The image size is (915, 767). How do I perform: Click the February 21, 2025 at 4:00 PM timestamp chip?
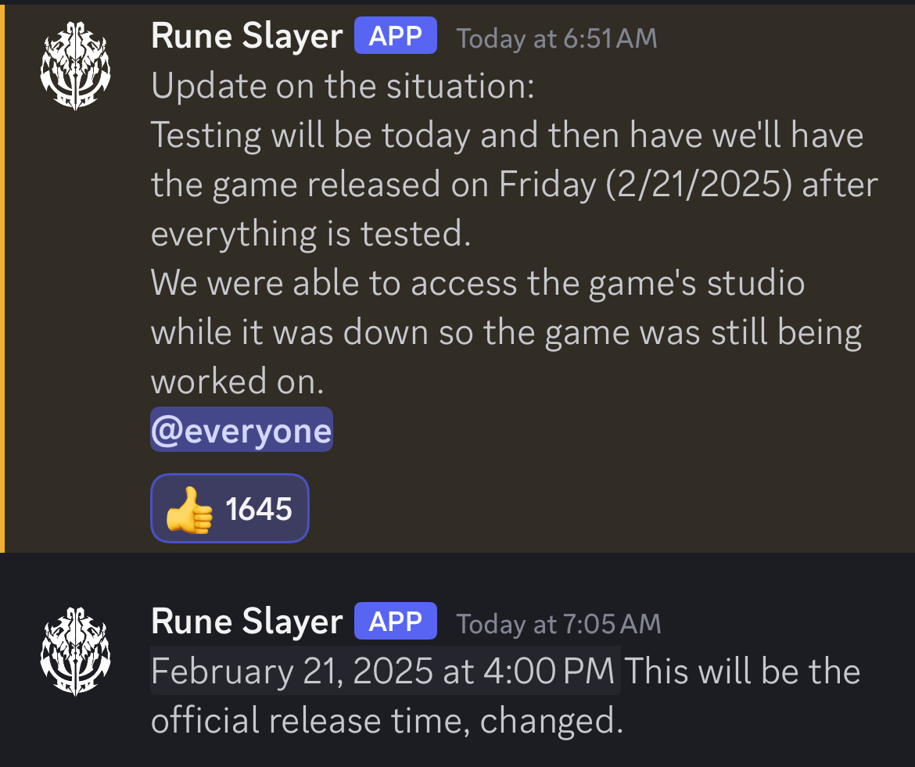pos(385,671)
